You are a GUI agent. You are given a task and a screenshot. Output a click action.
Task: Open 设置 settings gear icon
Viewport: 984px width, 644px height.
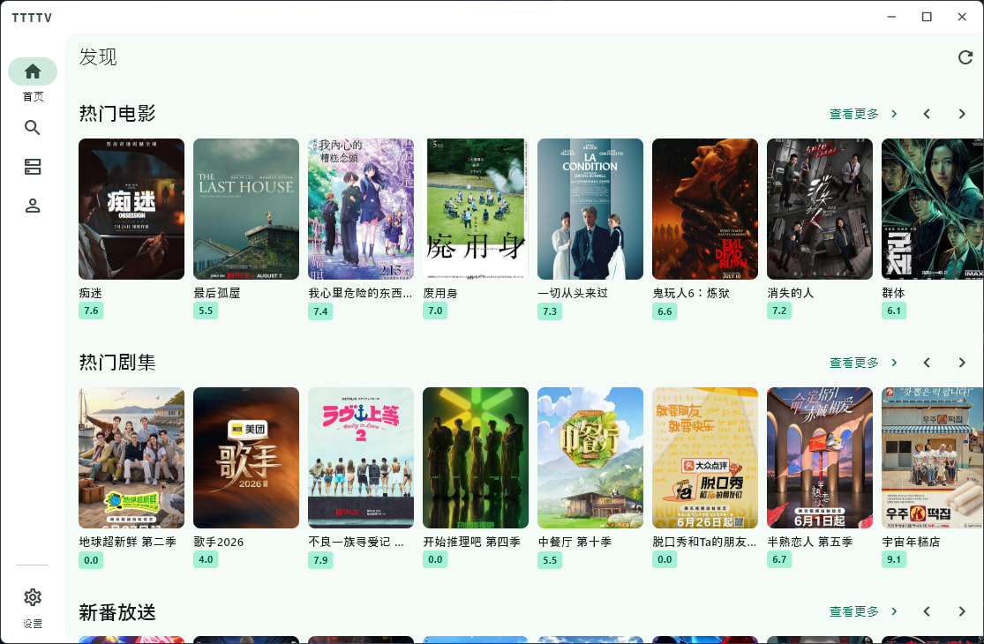point(33,597)
